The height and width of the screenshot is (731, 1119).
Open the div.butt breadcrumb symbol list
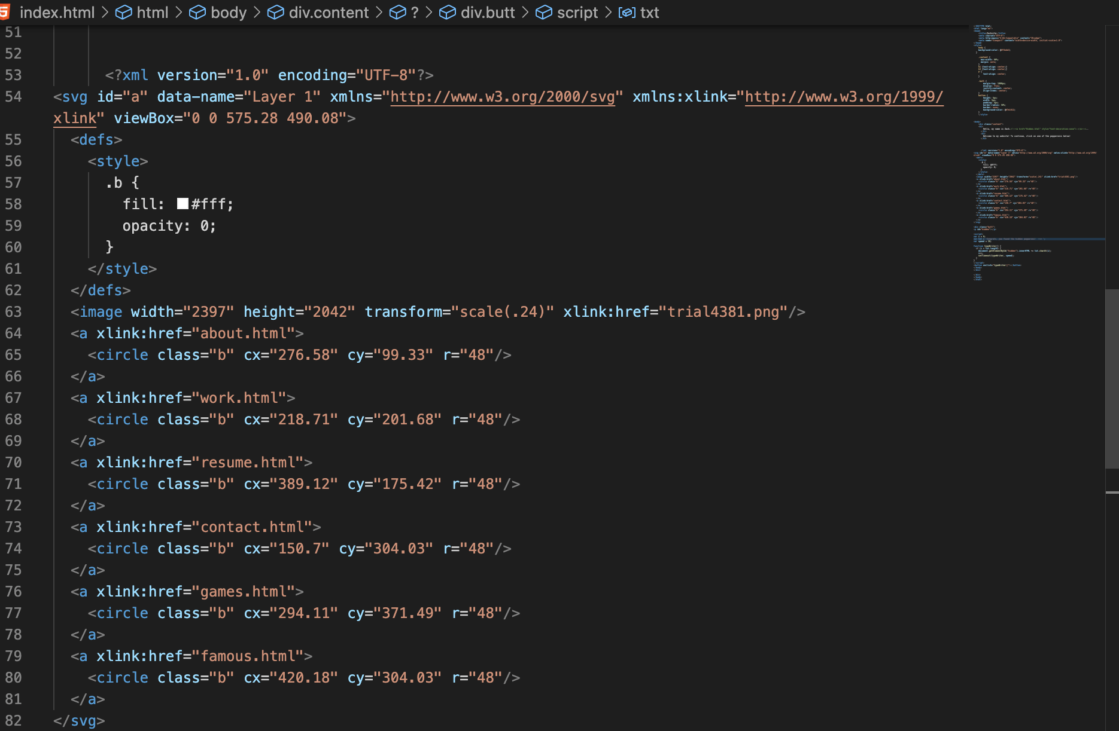coord(488,13)
